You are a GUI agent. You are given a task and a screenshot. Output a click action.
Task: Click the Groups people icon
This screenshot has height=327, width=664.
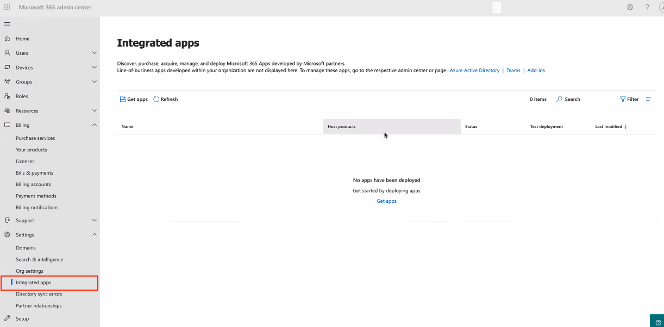[7, 82]
